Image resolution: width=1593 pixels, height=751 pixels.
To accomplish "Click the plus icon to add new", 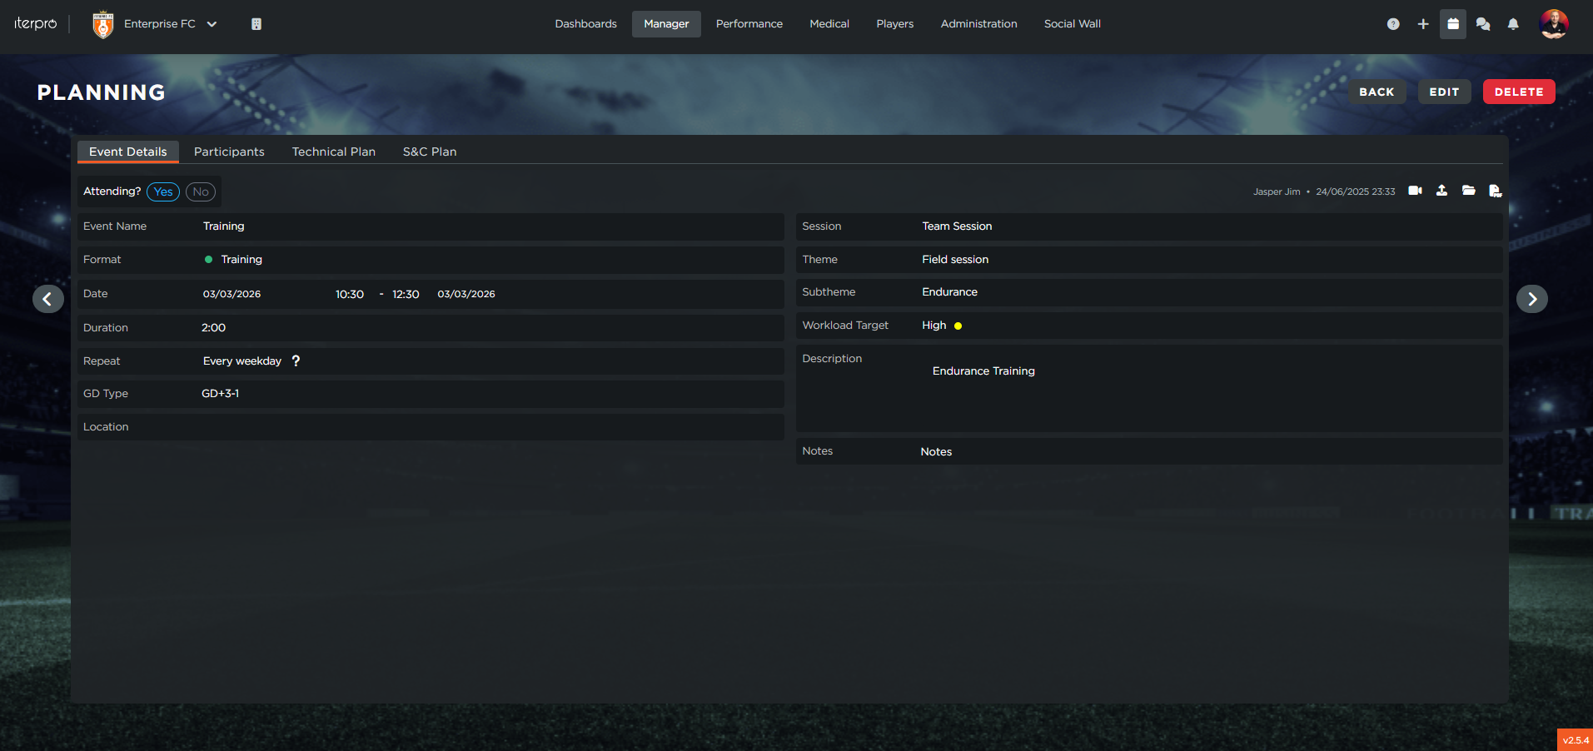I will [x=1423, y=24].
